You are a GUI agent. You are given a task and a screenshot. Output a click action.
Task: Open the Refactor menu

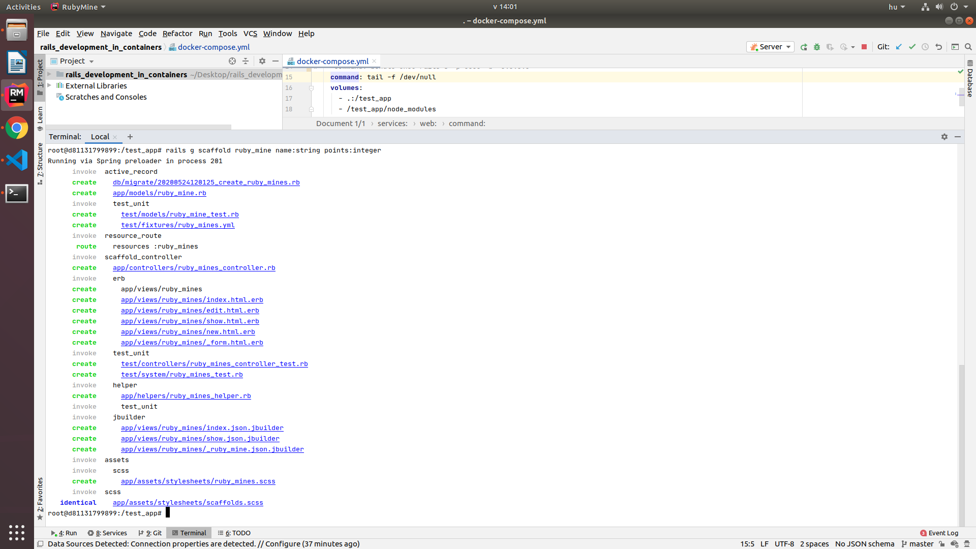click(x=177, y=34)
